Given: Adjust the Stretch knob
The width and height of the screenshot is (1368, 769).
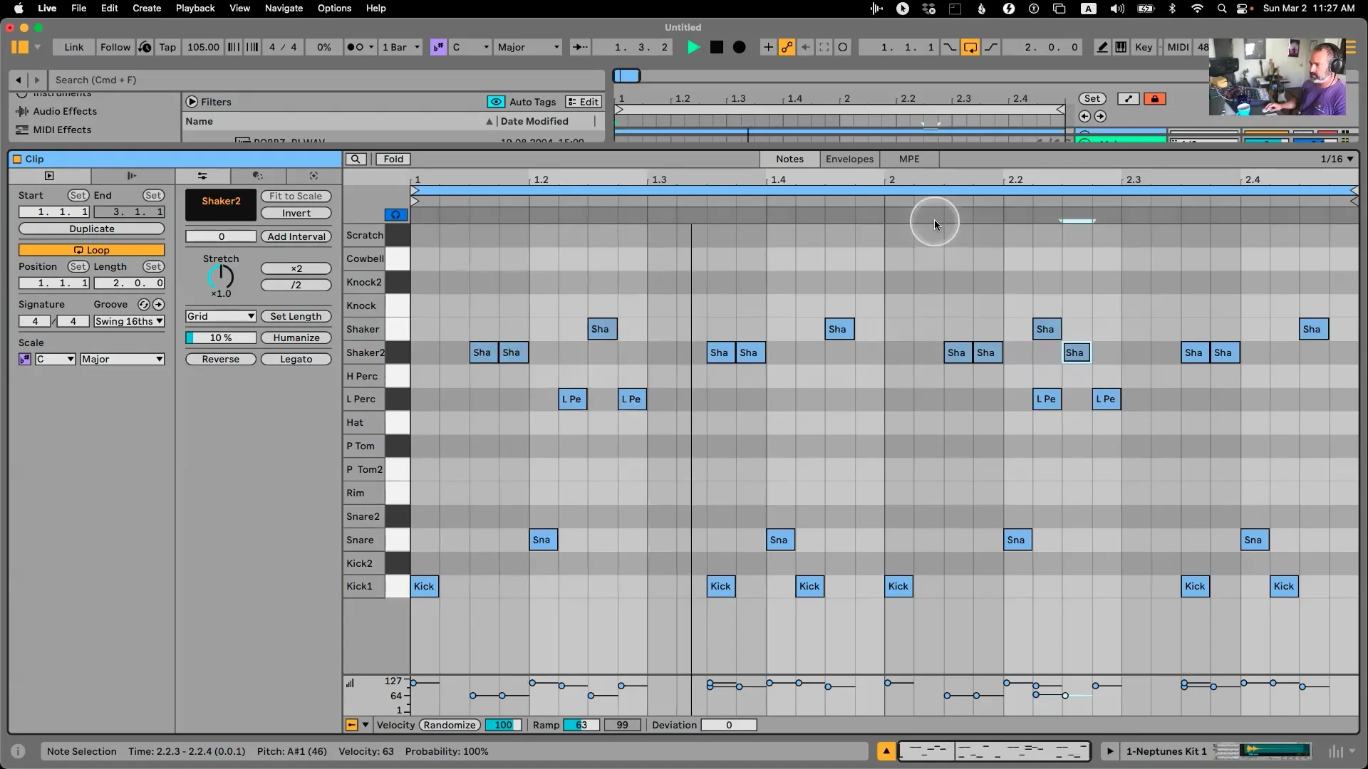Looking at the screenshot, I should 221,276.
